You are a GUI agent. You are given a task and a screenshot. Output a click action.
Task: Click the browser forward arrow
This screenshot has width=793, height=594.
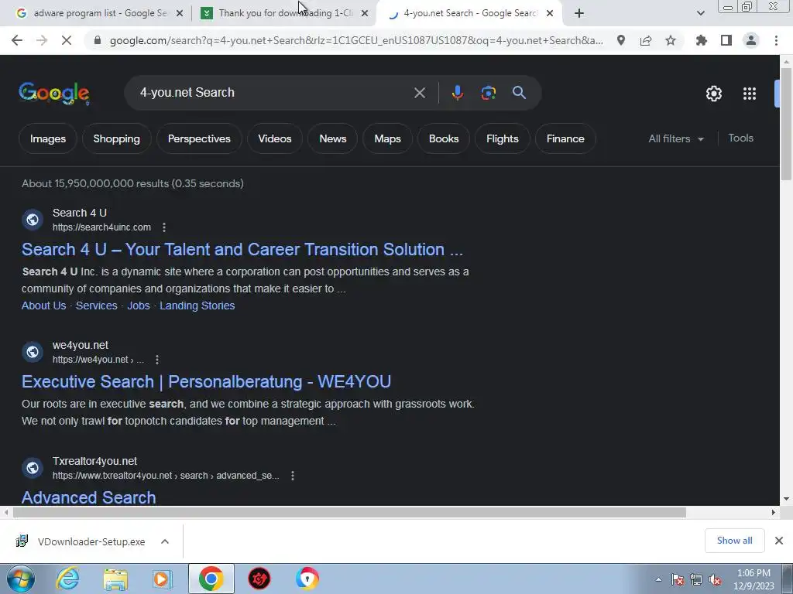42,40
